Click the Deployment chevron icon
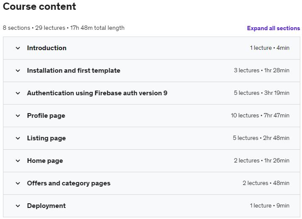The height and width of the screenshot is (219, 302). point(18,206)
